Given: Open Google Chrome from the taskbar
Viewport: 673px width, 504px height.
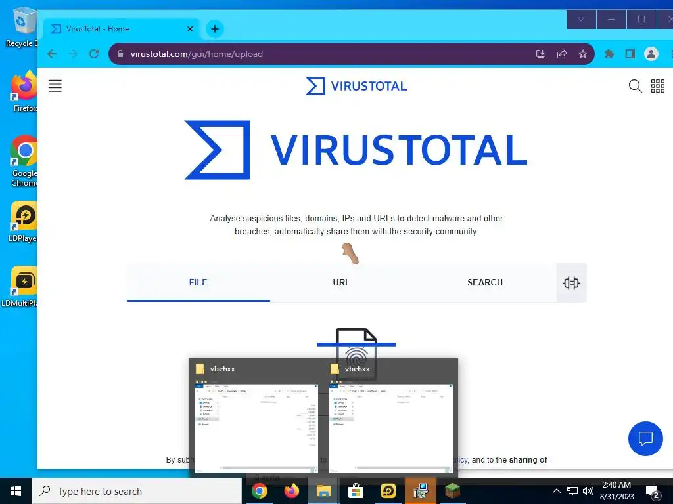Looking at the screenshot, I should tap(259, 491).
